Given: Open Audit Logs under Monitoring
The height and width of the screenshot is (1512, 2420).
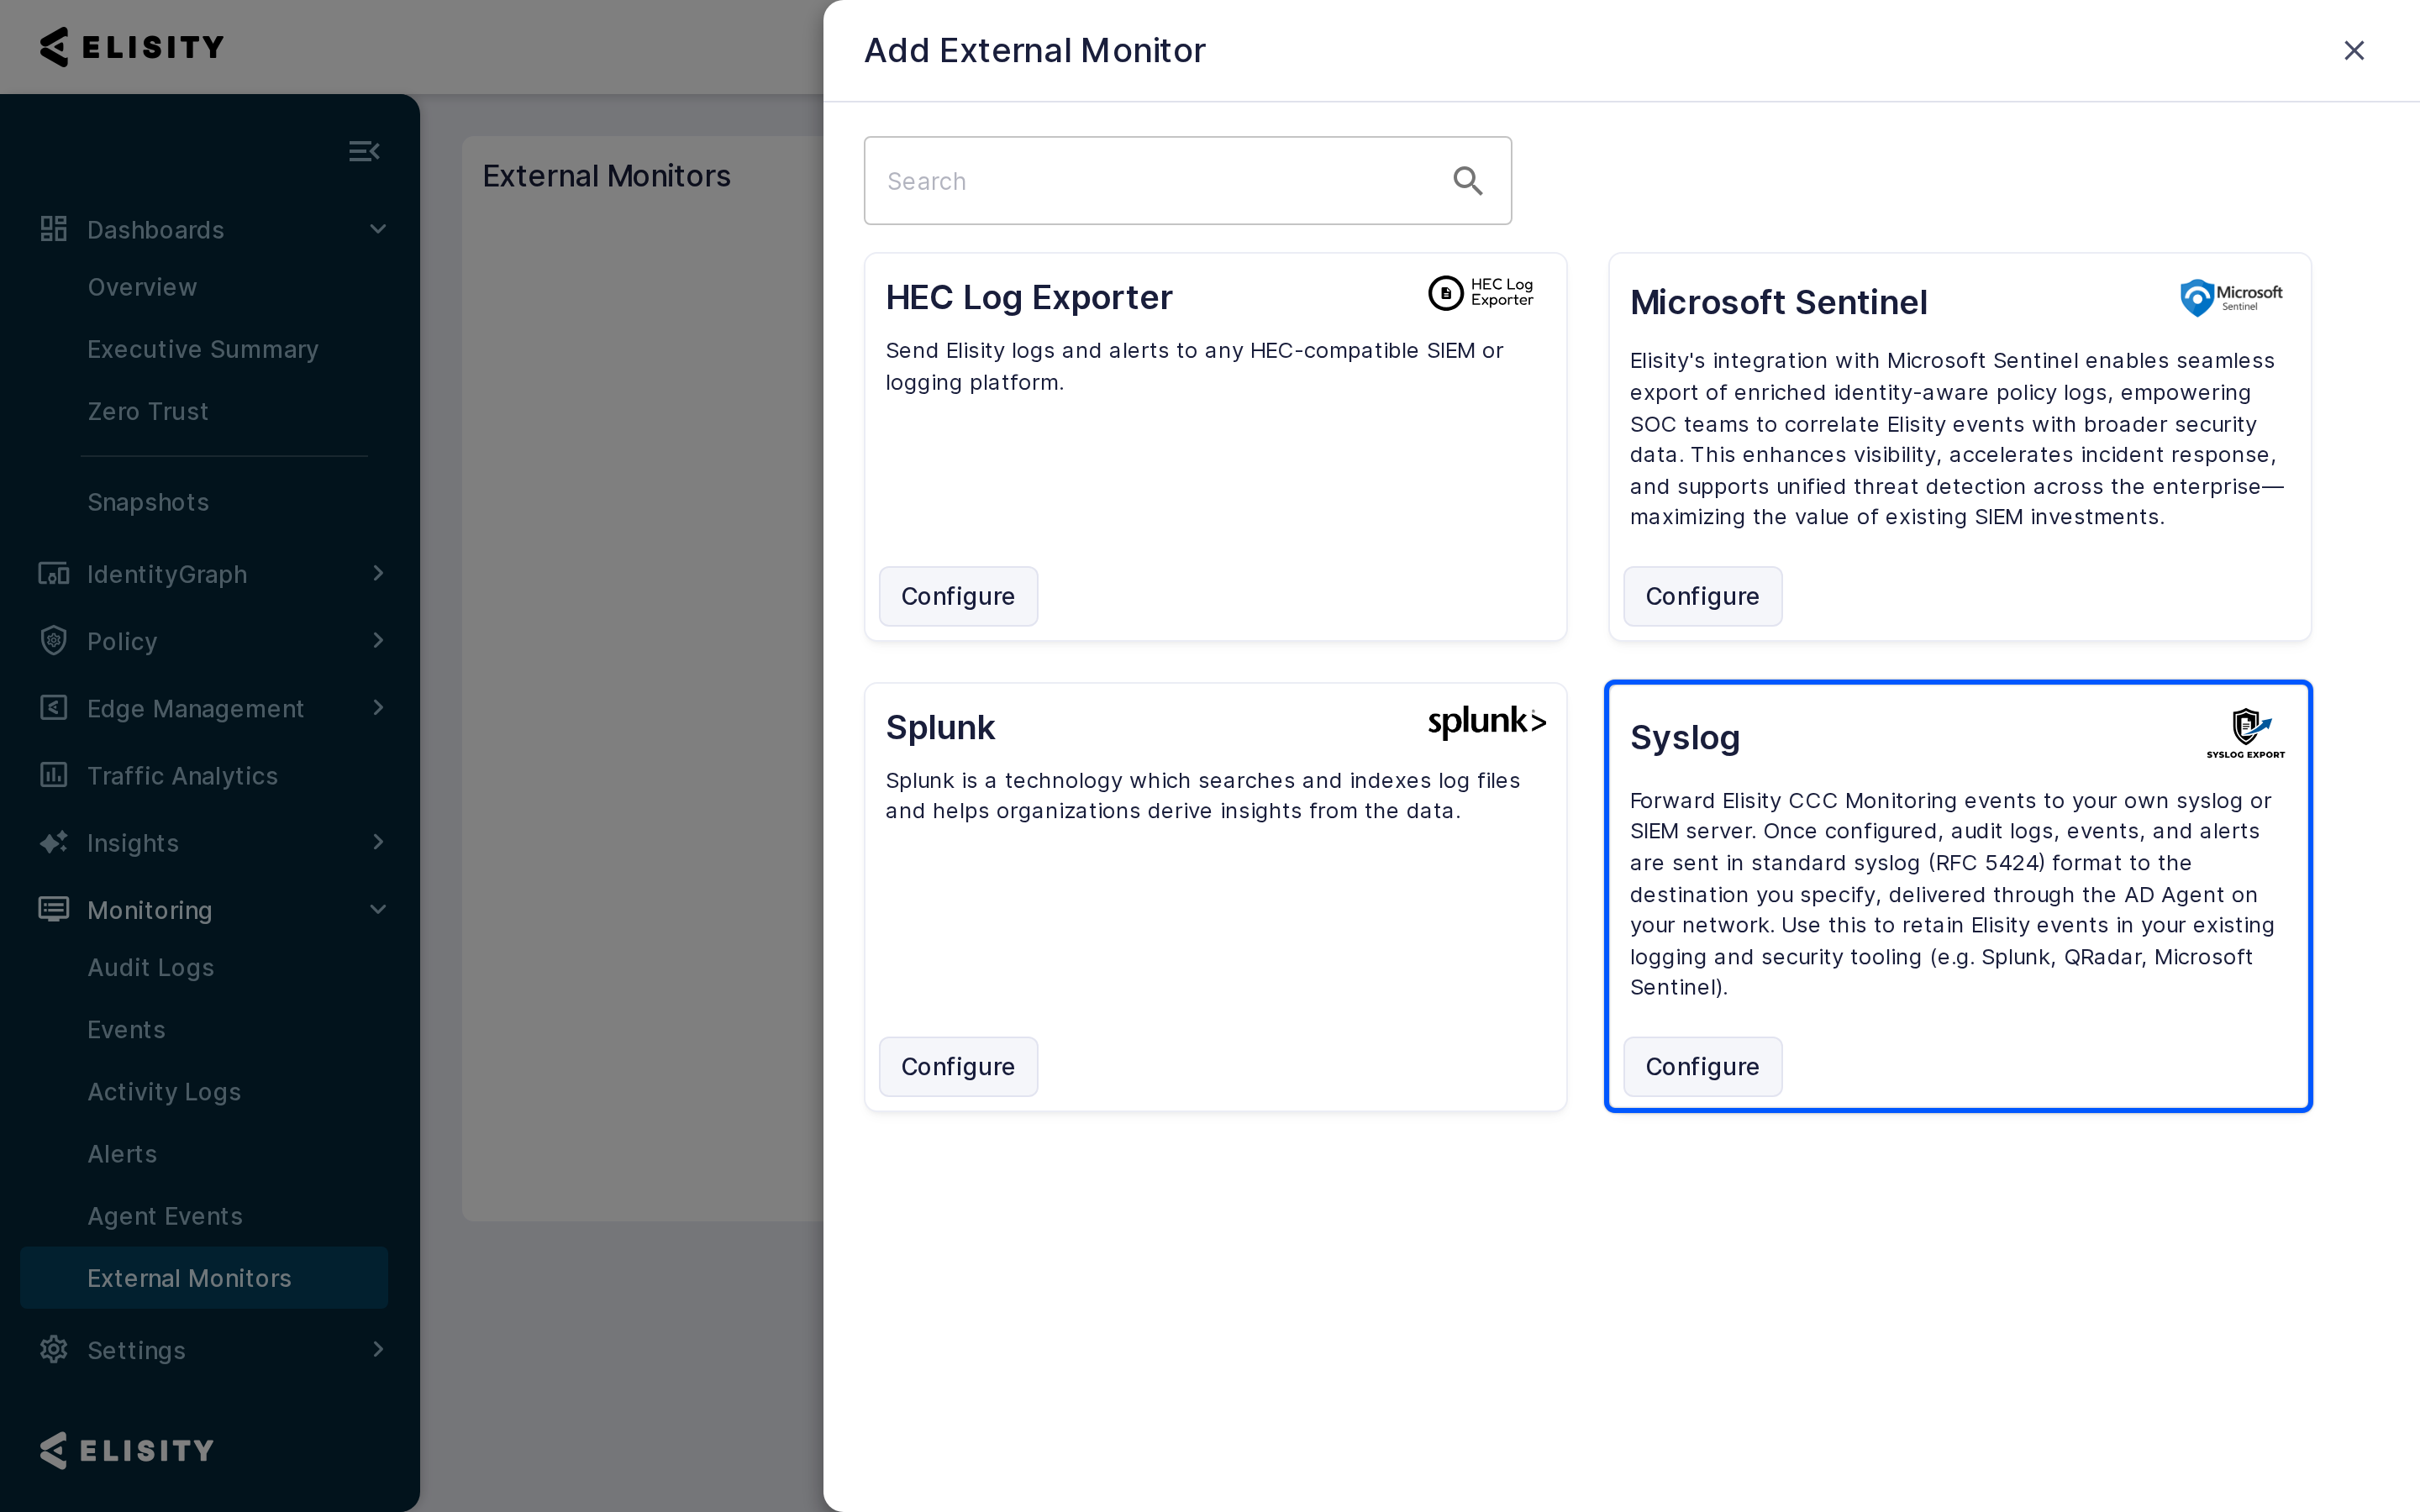Looking at the screenshot, I should click(151, 967).
